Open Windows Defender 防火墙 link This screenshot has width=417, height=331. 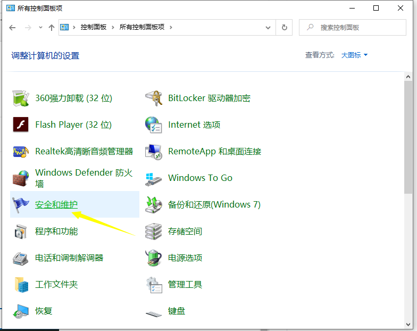(84, 178)
